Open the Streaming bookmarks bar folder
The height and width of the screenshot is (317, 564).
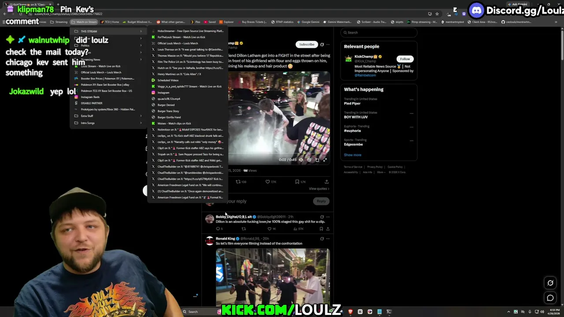59,22
